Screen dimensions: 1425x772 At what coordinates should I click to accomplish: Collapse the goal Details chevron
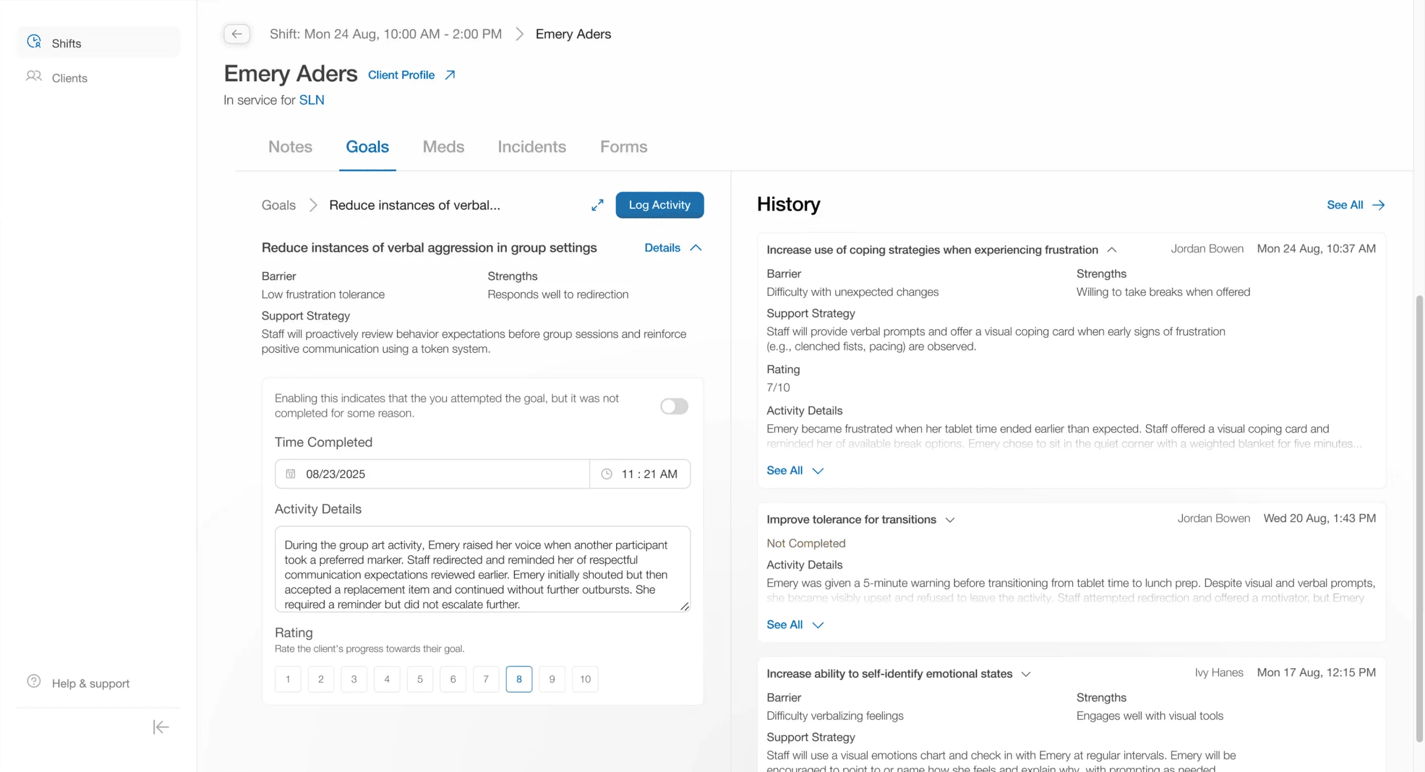coord(696,248)
